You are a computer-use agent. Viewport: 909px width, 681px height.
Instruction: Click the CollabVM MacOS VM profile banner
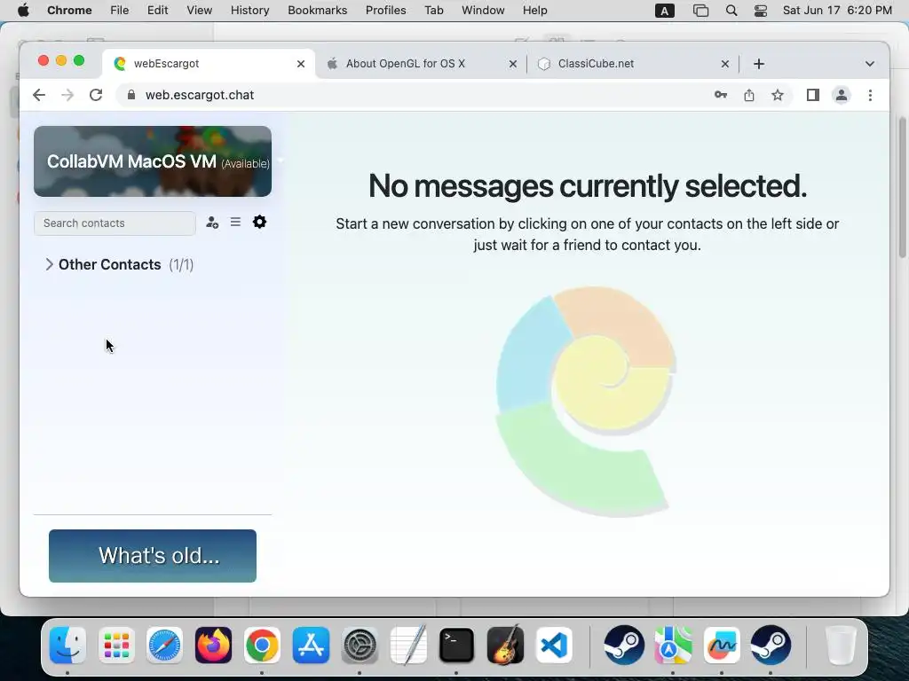click(153, 161)
